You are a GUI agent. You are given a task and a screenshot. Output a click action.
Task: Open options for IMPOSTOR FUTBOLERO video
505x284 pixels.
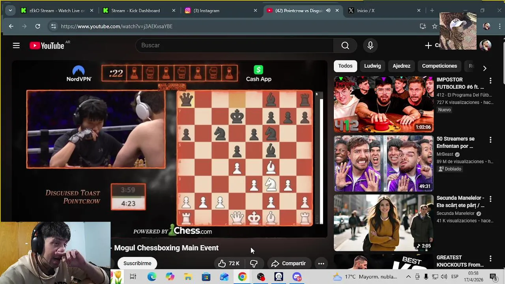[x=490, y=80]
